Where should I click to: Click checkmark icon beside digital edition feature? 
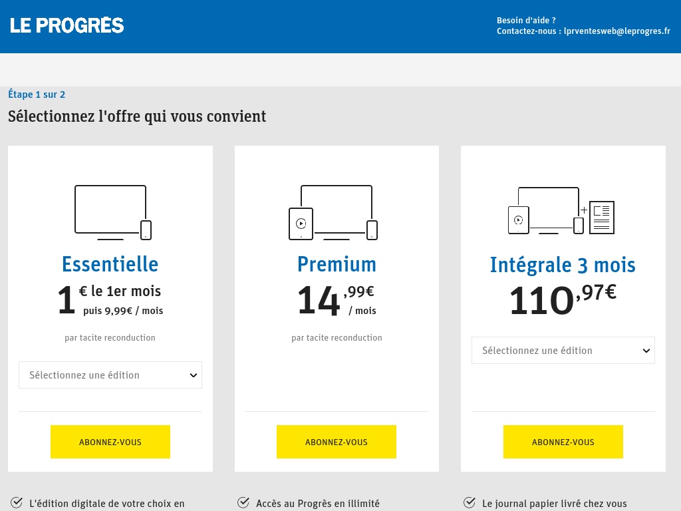[17, 502]
